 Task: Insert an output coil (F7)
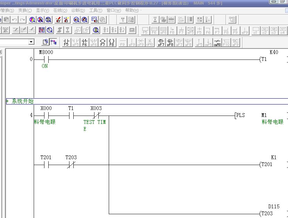[102, 42]
